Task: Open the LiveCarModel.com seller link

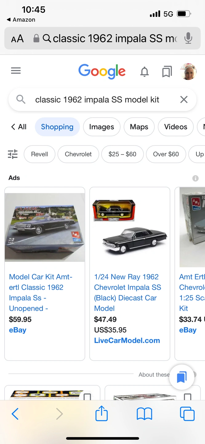Action: (127, 340)
